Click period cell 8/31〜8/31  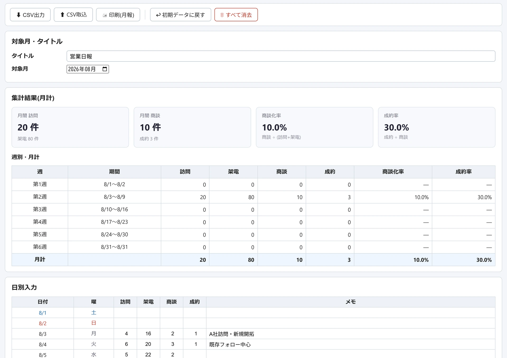(114, 247)
